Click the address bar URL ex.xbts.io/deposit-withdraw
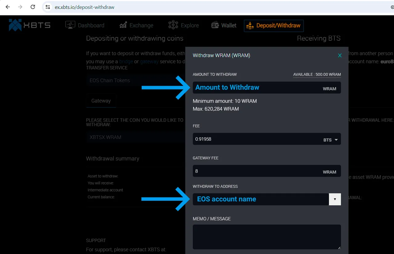 (x=84, y=7)
